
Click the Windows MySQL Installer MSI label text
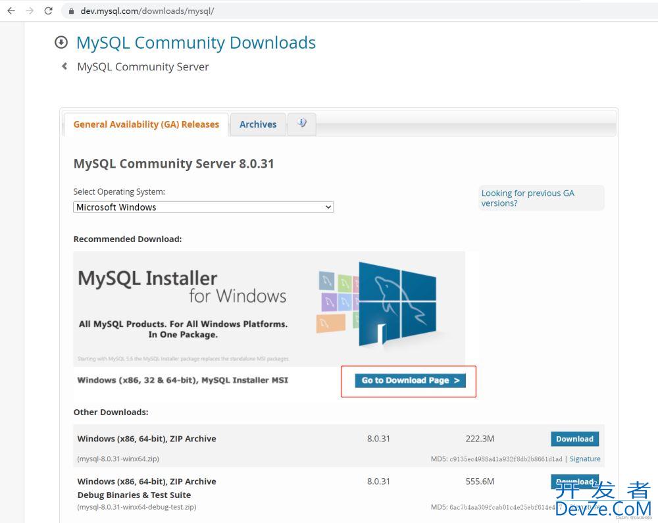pos(182,380)
